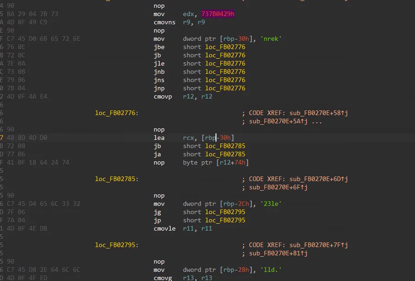Click the loc_FB02776: label definition
This screenshot has height=281, width=415.
(117, 113)
